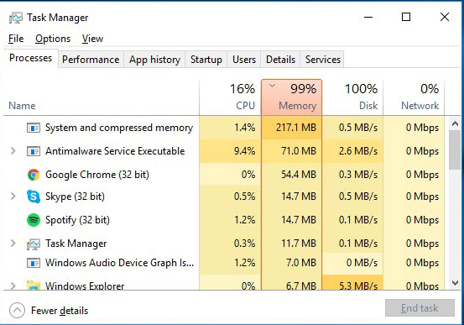Image resolution: width=464 pixels, height=325 pixels.
Task: Open the Performance tab
Action: click(91, 60)
